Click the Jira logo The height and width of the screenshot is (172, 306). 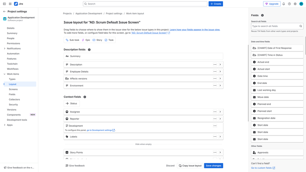tap(19, 4)
